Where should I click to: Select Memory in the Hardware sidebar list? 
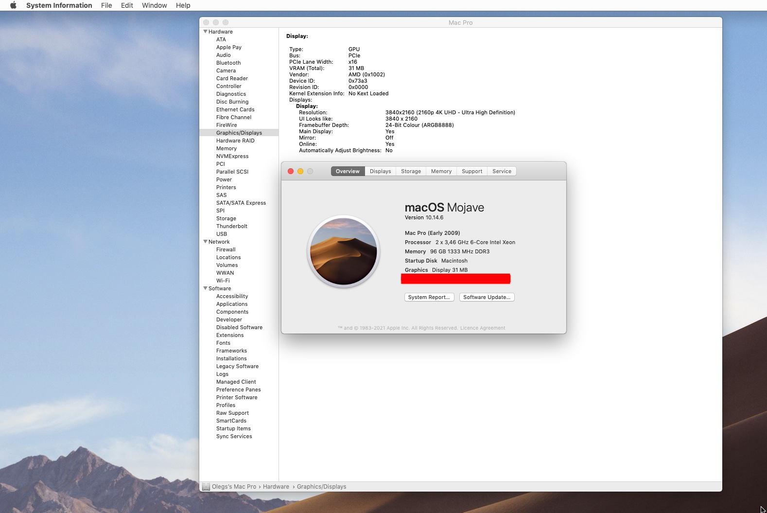pyautogui.click(x=227, y=148)
